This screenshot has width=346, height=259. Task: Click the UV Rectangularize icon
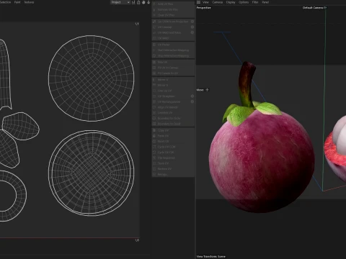154,101
